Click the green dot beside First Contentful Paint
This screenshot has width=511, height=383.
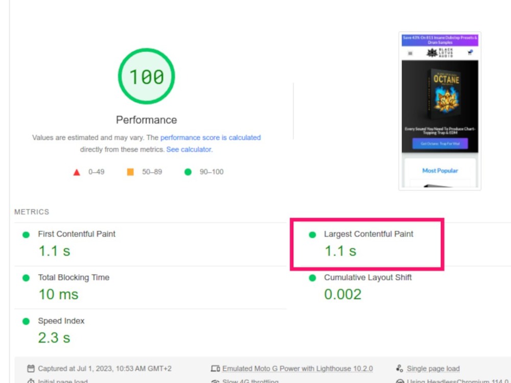(x=26, y=234)
